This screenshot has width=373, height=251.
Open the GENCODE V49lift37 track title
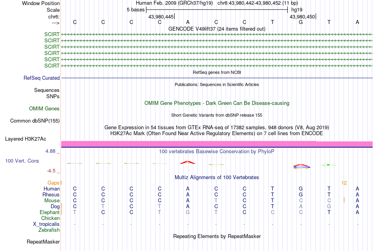click(217, 29)
